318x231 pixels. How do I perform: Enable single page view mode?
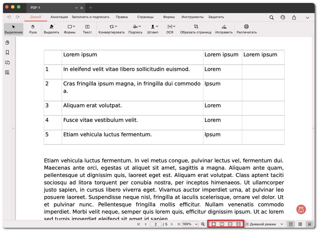tap(291, 224)
